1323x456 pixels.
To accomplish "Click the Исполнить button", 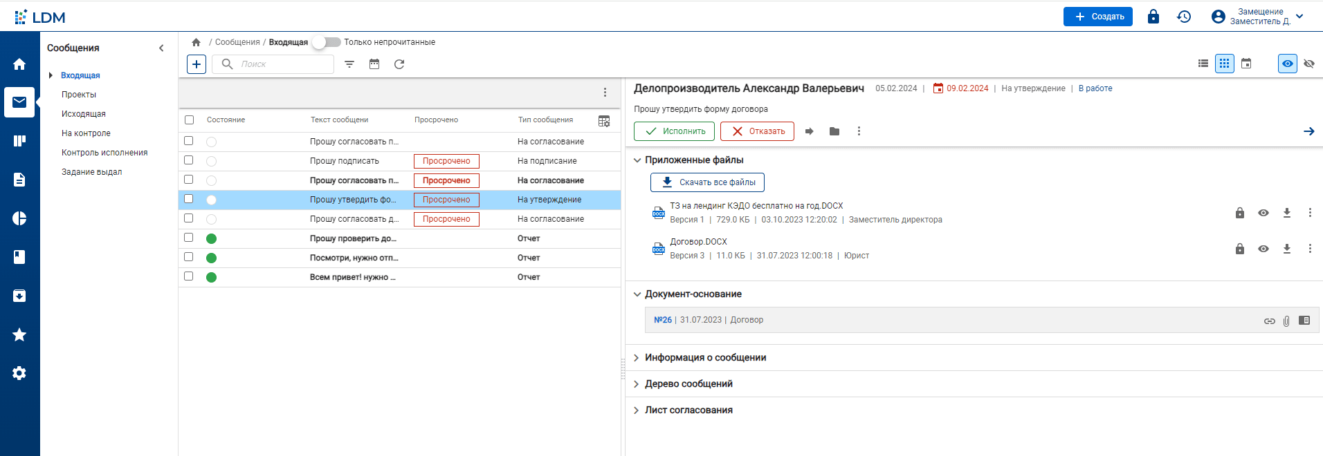I will [674, 131].
